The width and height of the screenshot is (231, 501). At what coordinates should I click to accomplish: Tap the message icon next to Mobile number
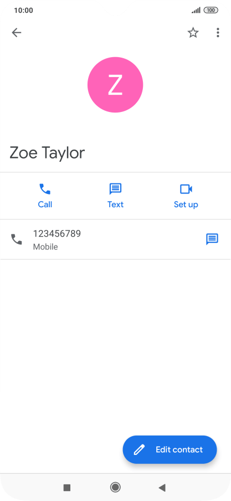[x=212, y=239]
